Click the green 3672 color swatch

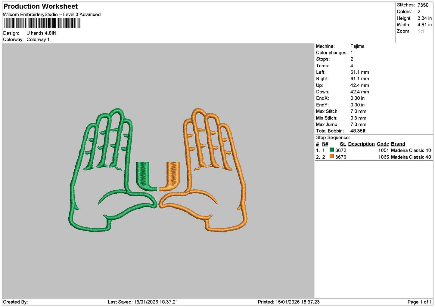coord(331,150)
